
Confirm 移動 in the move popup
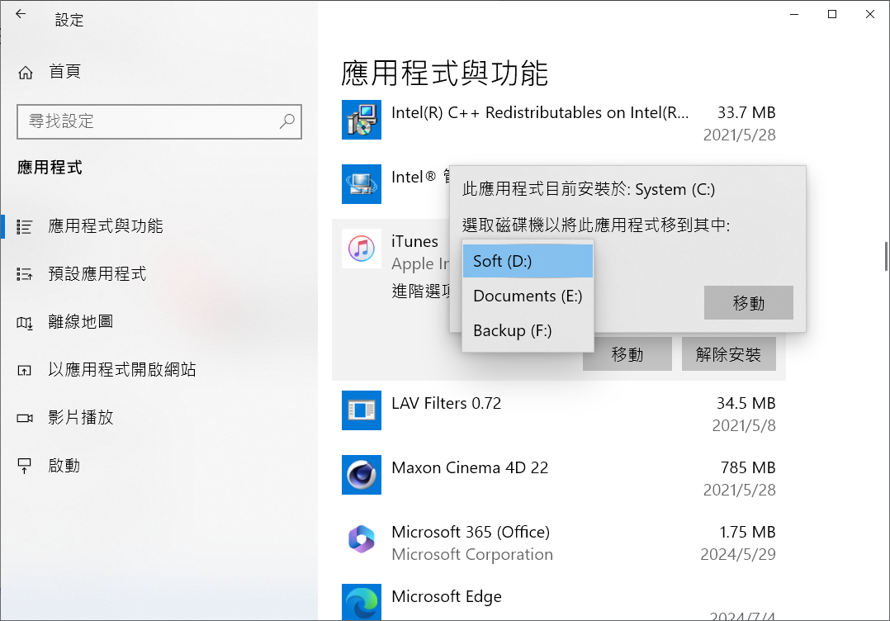749,302
